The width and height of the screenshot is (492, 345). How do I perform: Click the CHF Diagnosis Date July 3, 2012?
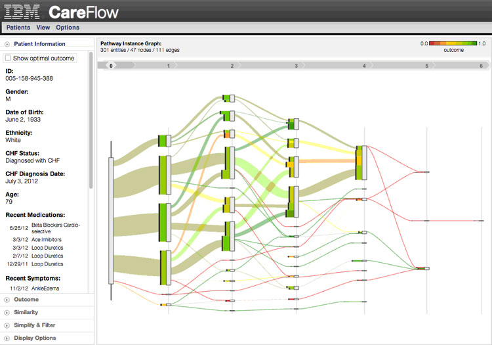point(22,181)
